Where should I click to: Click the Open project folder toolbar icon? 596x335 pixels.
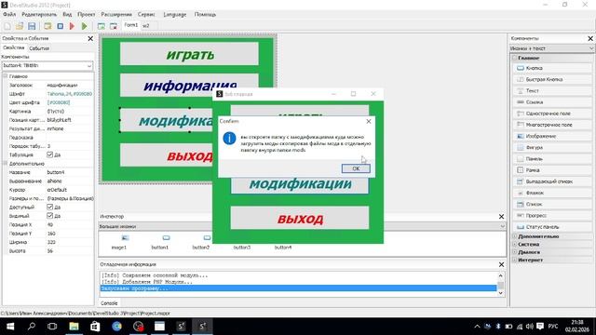20,26
